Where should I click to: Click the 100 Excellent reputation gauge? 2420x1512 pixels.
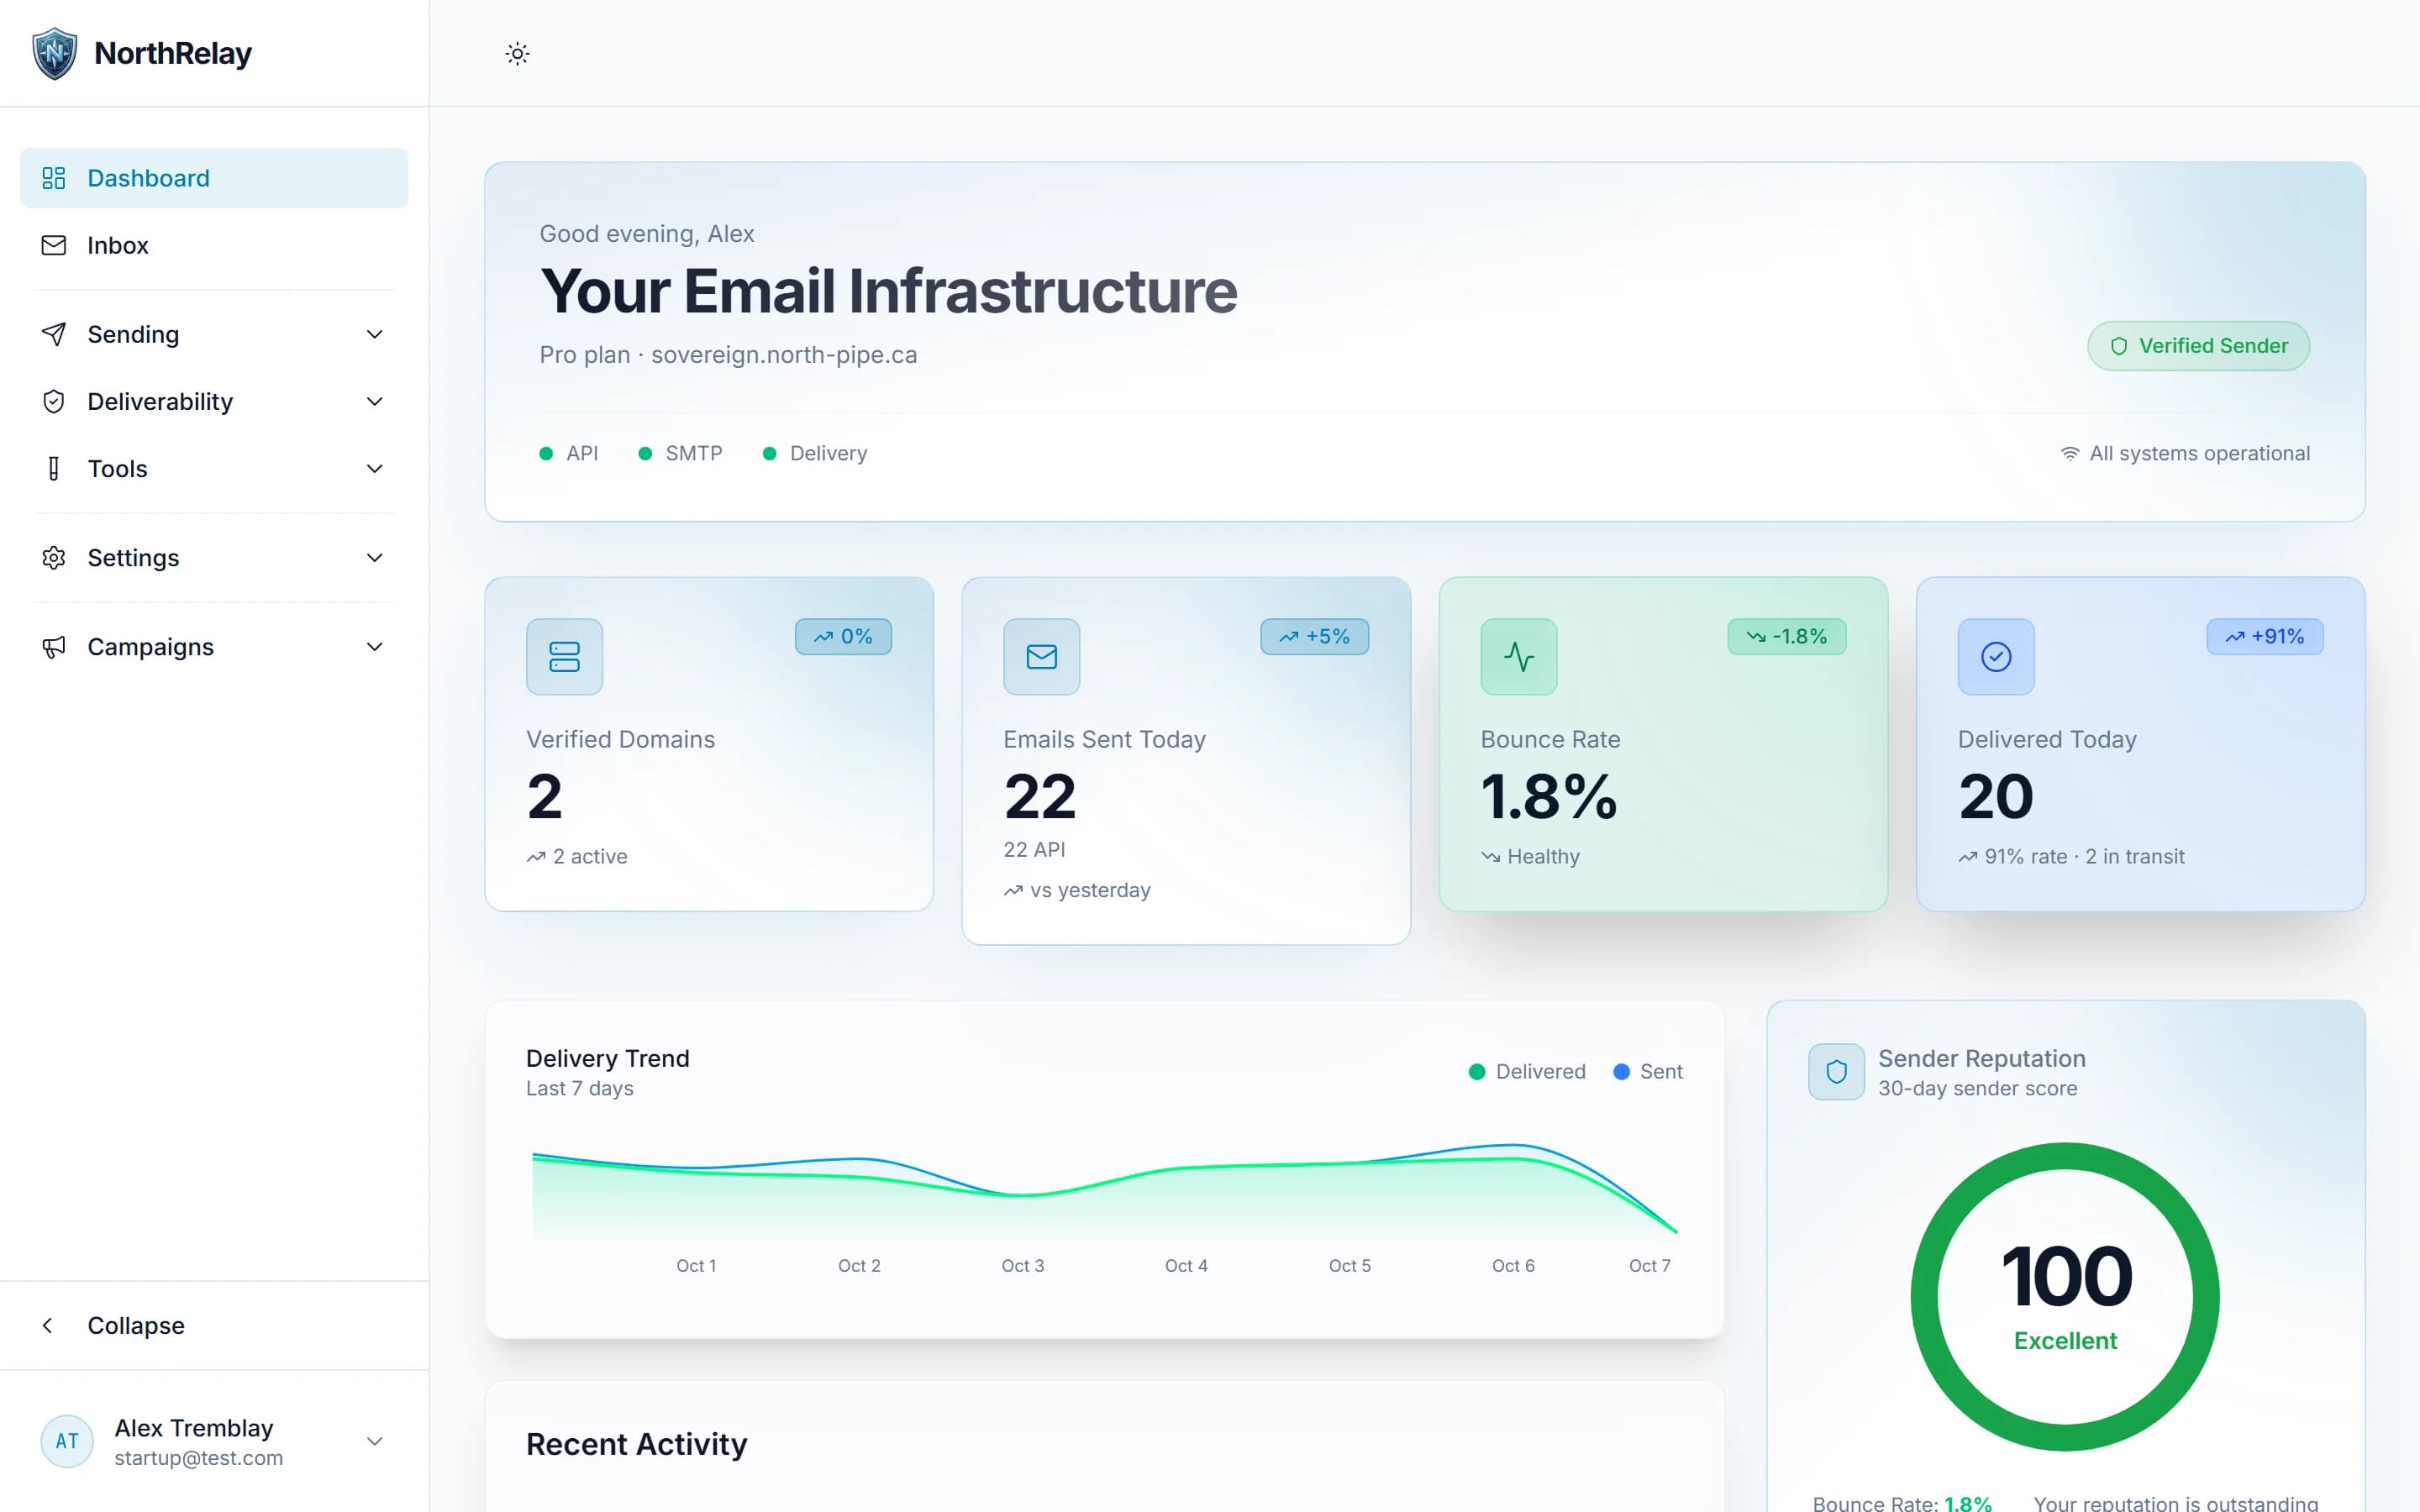coord(2065,1297)
